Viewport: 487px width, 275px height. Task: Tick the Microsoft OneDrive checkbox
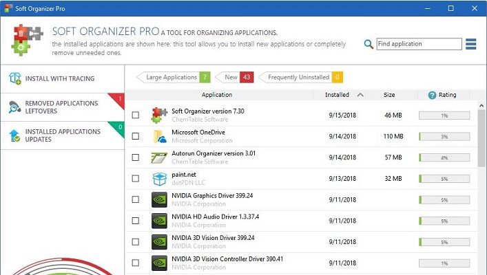click(x=135, y=136)
